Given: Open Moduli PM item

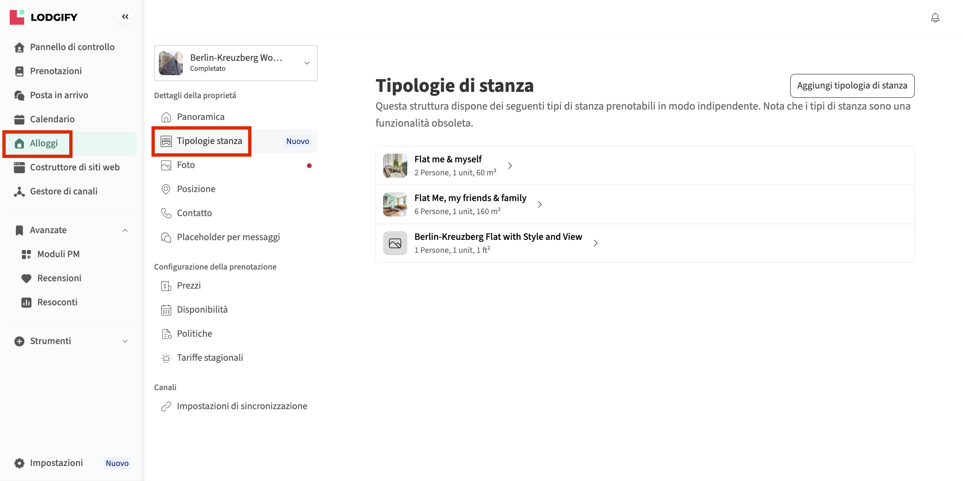Looking at the screenshot, I should coord(58,254).
